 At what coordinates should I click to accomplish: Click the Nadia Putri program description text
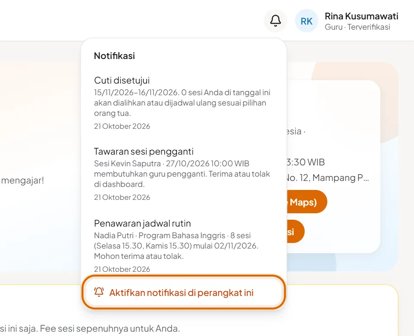pyautogui.click(x=176, y=246)
